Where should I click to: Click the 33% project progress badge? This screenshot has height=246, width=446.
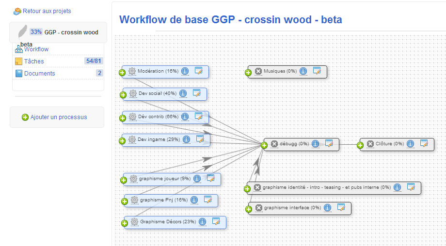[x=36, y=32]
